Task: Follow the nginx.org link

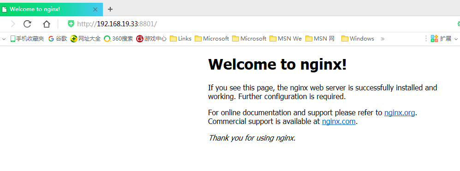Action: pos(400,112)
